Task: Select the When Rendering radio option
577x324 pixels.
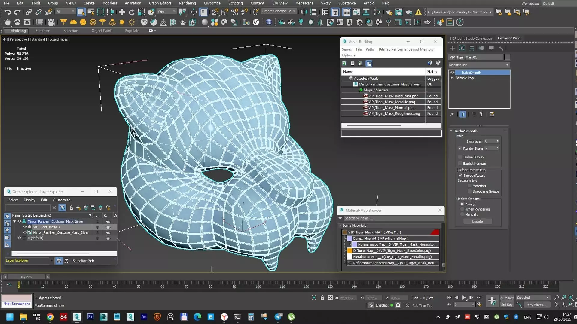Action: [463, 209]
